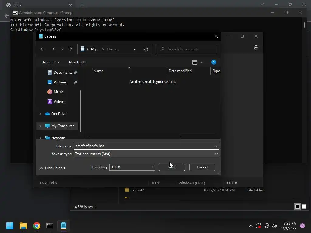
Task: Open the clock showing 7:28 PM
Action: click(x=289, y=226)
